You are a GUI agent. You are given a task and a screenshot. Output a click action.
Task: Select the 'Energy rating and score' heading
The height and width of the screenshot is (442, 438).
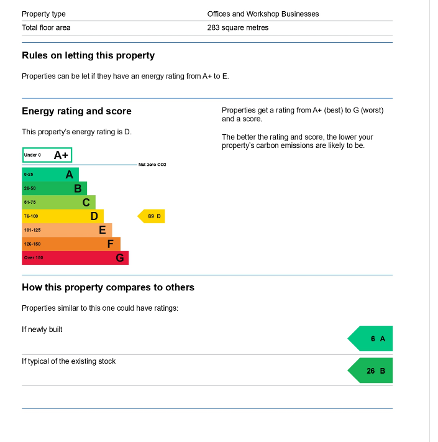coord(76,111)
